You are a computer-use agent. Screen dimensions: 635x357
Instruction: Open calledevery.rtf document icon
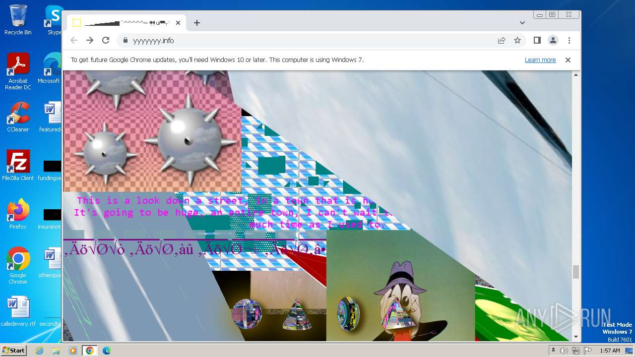[x=18, y=311]
